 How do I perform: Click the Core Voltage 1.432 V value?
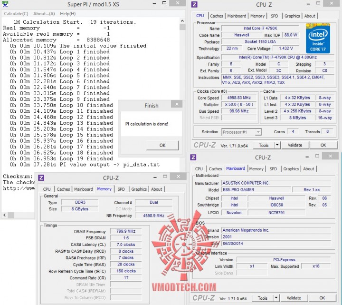click(x=286, y=48)
